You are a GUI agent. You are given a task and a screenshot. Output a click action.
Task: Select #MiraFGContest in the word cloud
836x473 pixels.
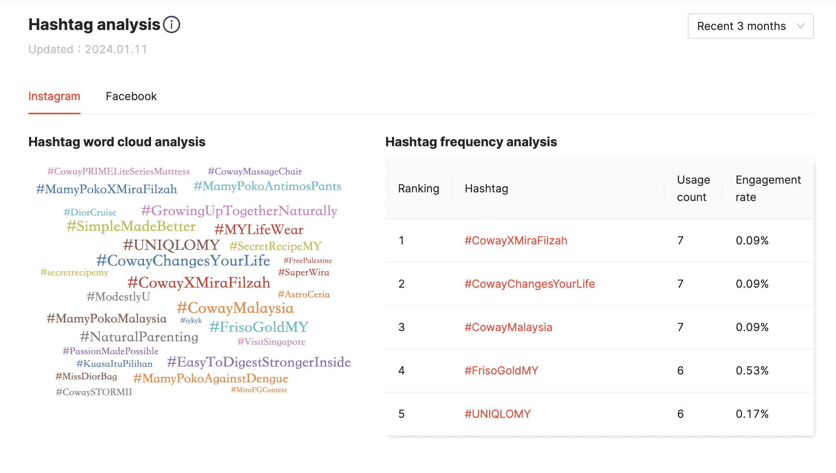259,390
